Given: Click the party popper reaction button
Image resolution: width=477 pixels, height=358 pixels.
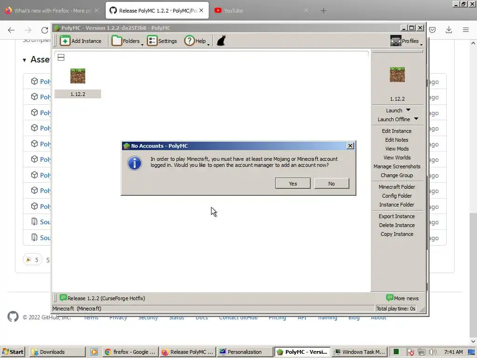Looking at the screenshot, I should click(x=32, y=260).
